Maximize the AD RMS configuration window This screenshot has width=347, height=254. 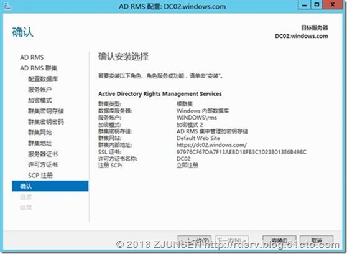tap(317, 4)
